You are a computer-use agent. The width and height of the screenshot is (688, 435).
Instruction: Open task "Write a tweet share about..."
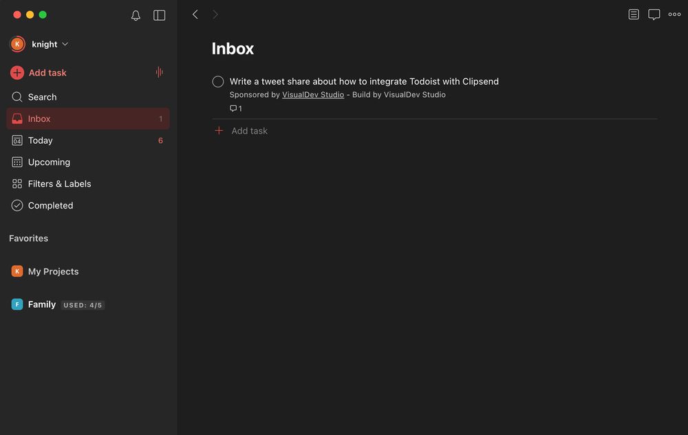(364, 82)
